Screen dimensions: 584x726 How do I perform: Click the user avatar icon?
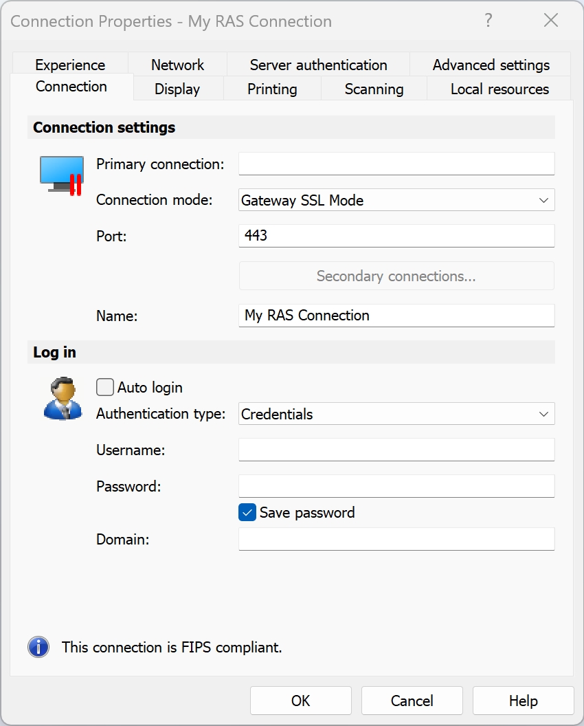(62, 399)
